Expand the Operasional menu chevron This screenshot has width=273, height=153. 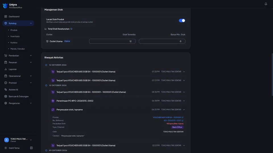(x=31, y=76)
